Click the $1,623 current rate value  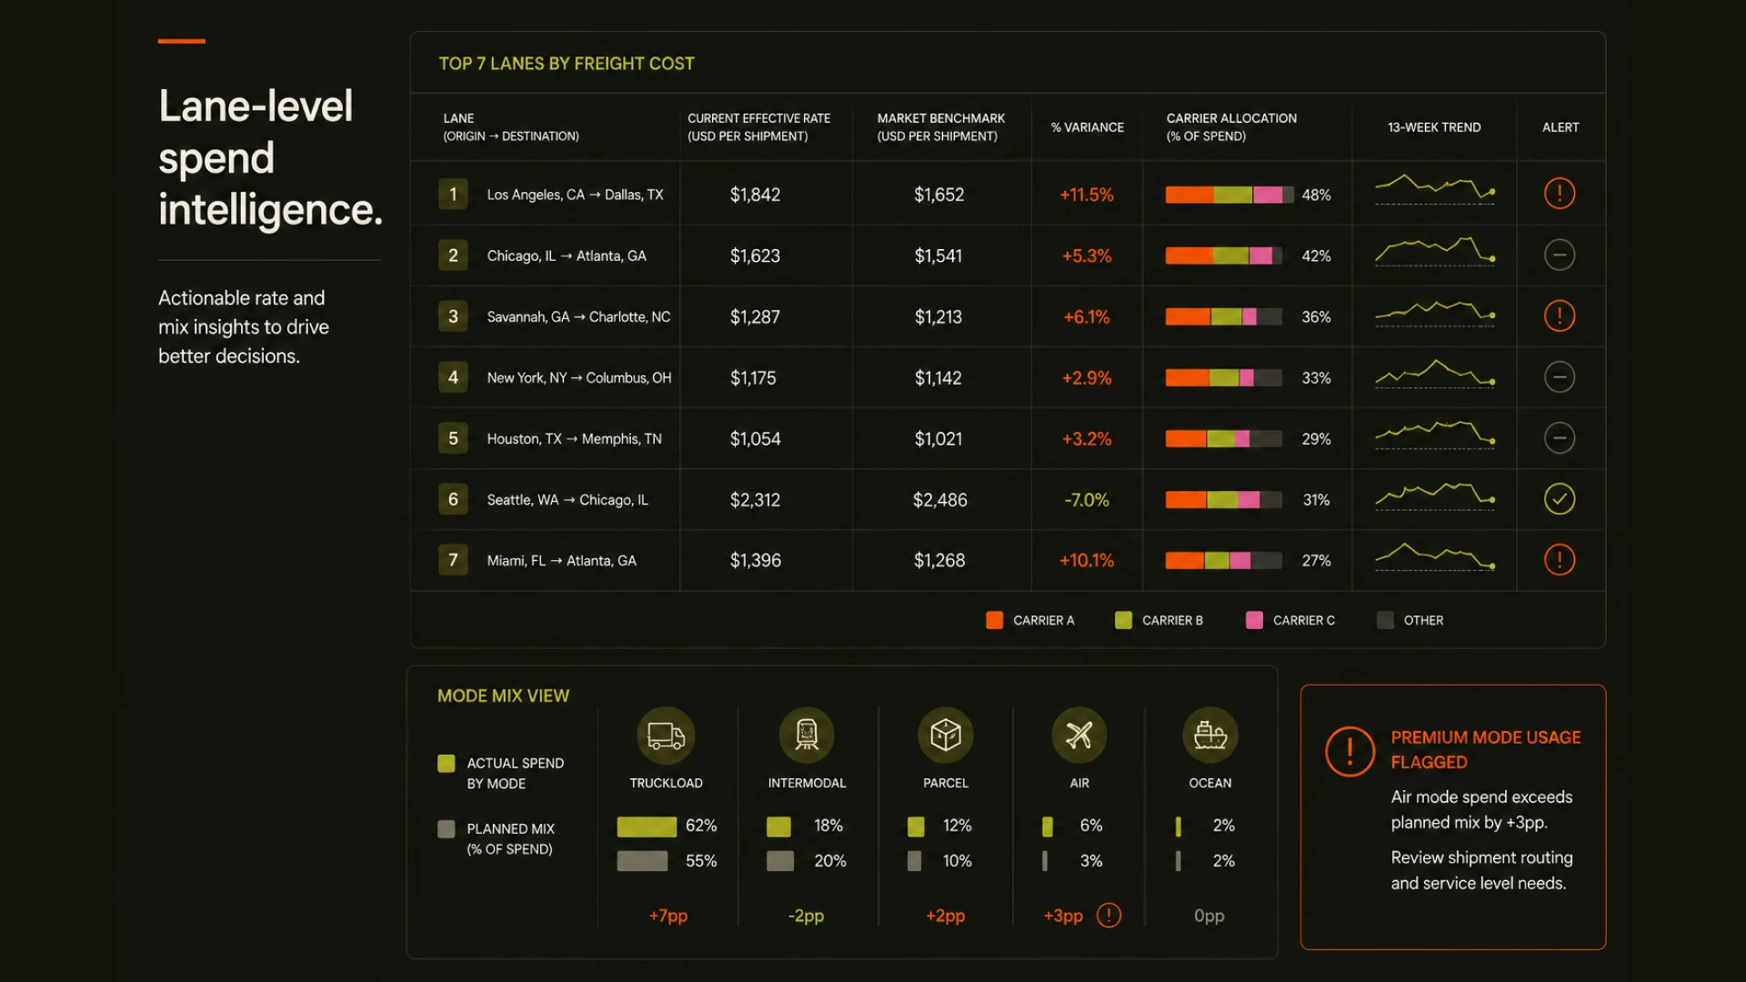pyautogui.click(x=755, y=256)
